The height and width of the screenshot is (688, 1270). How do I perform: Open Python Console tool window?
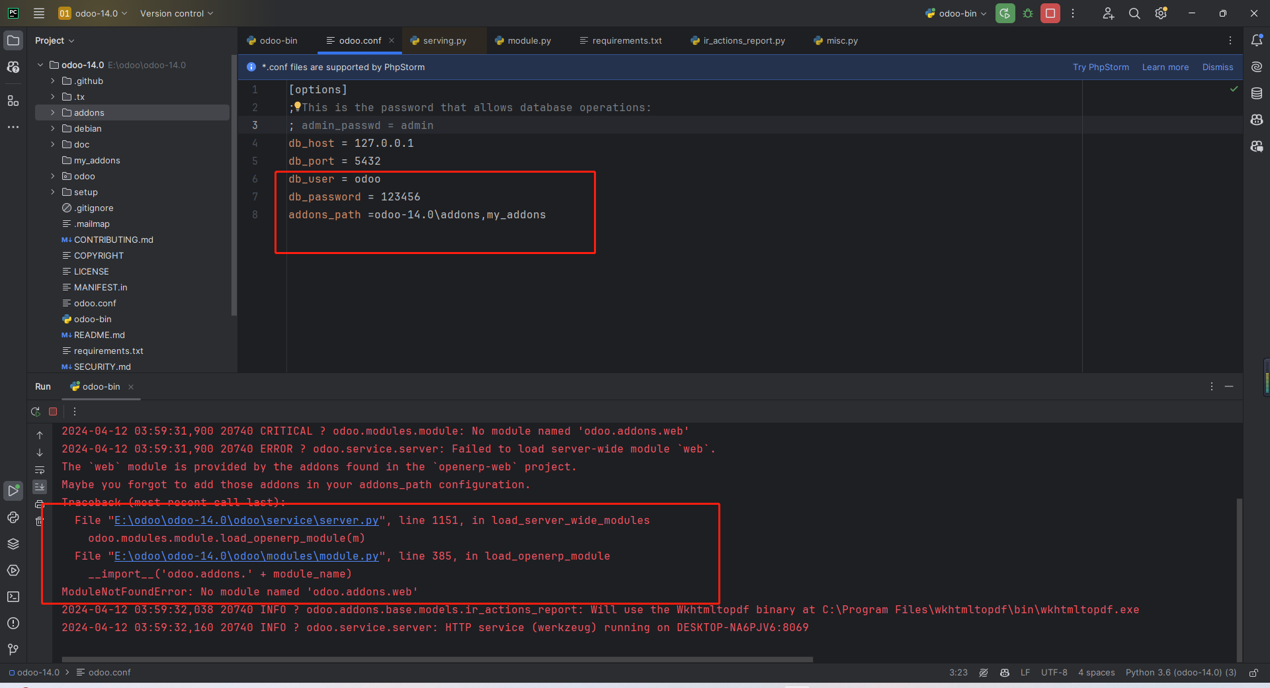[x=13, y=517]
